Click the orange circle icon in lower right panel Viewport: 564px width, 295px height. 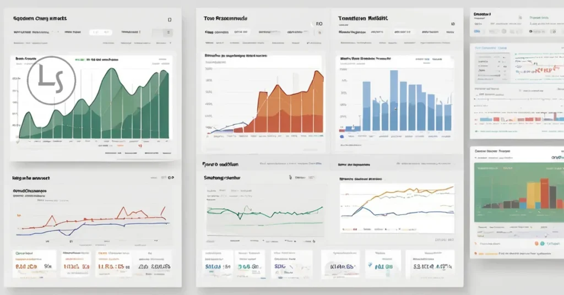pyautogui.click(x=536, y=243)
